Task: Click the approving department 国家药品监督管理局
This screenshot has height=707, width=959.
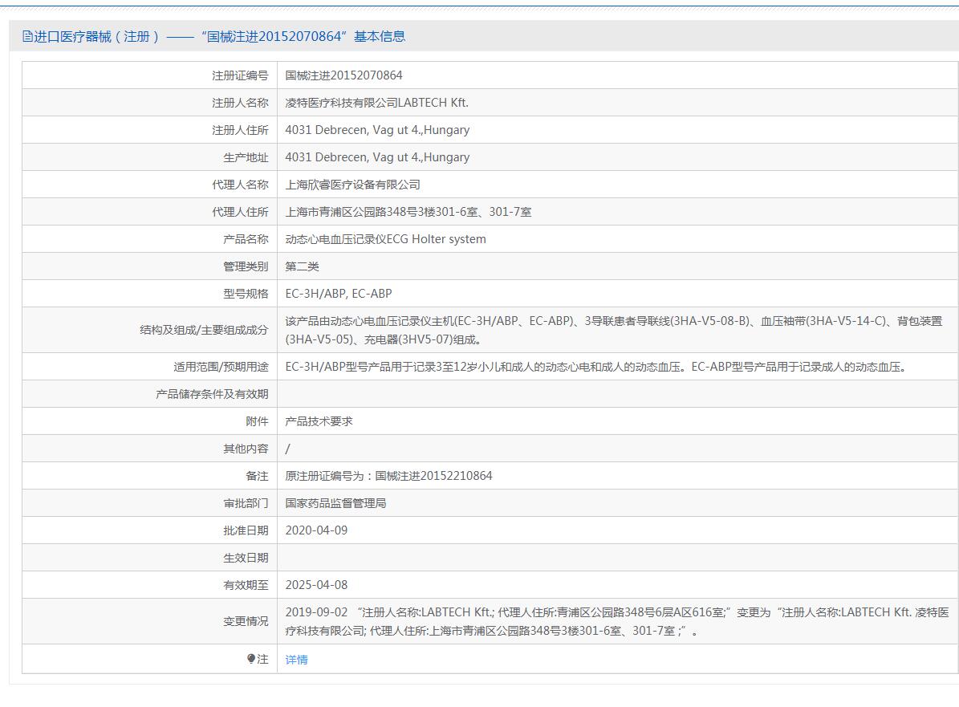Action: (335, 503)
